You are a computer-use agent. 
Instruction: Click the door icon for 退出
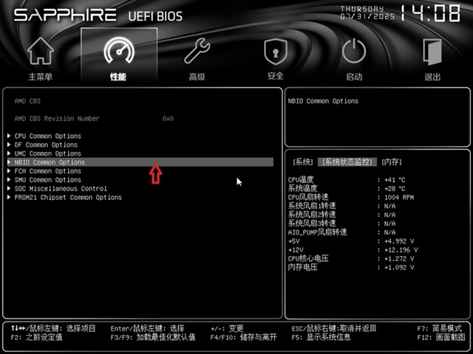[x=432, y=52]
